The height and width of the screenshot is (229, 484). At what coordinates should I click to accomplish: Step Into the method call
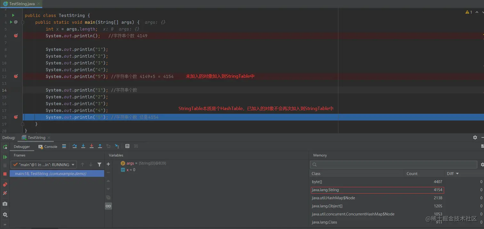(83, 146)
